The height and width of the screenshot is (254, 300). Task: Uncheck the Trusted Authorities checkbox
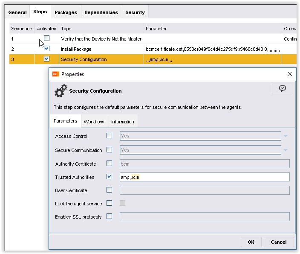(x=110, y=177)
